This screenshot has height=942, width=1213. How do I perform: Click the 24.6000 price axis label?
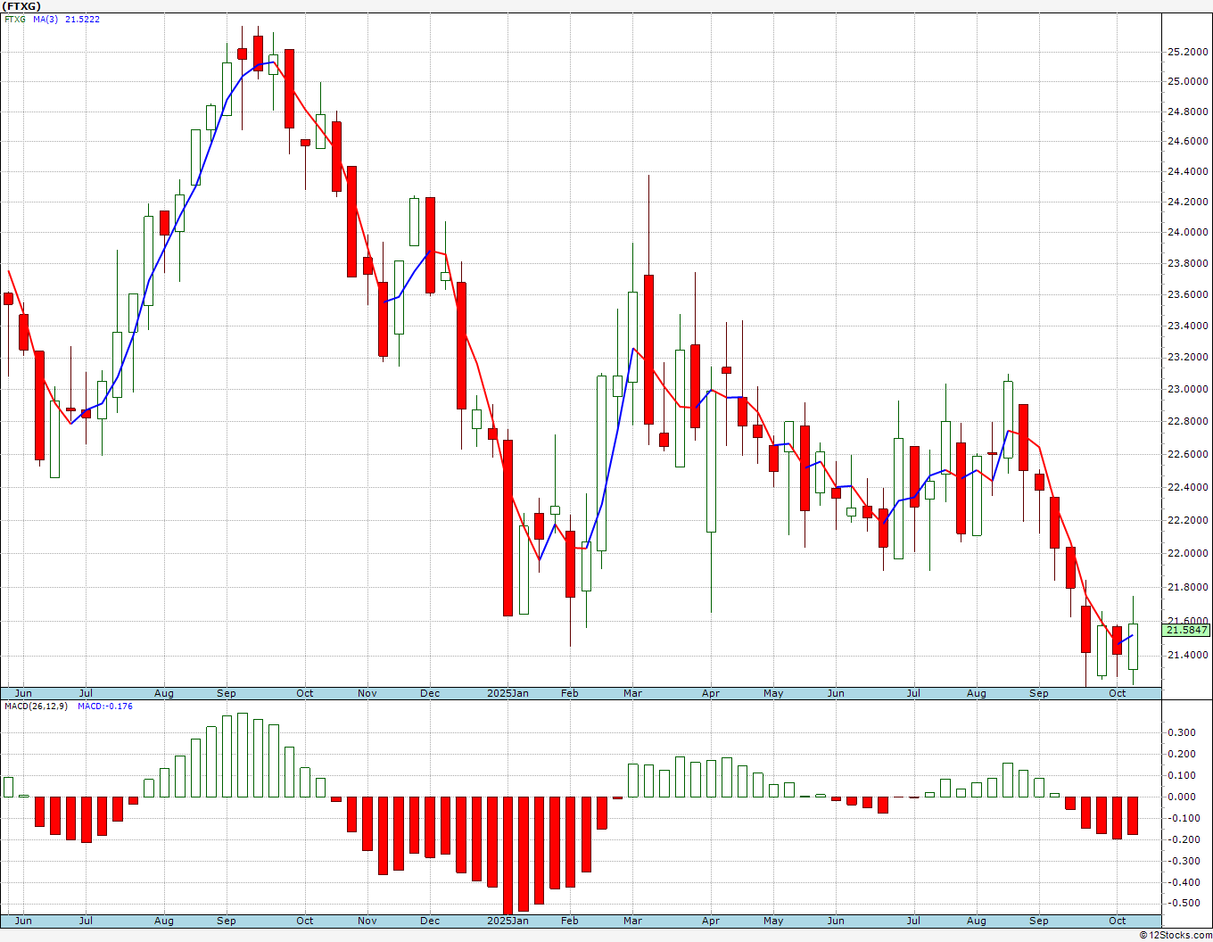tap(1187, 142)
